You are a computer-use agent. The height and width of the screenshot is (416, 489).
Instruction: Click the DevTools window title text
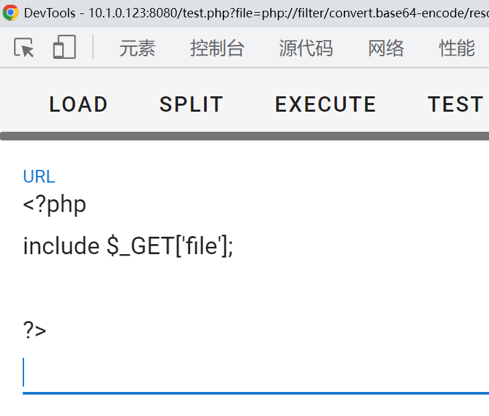pos(254,13)
